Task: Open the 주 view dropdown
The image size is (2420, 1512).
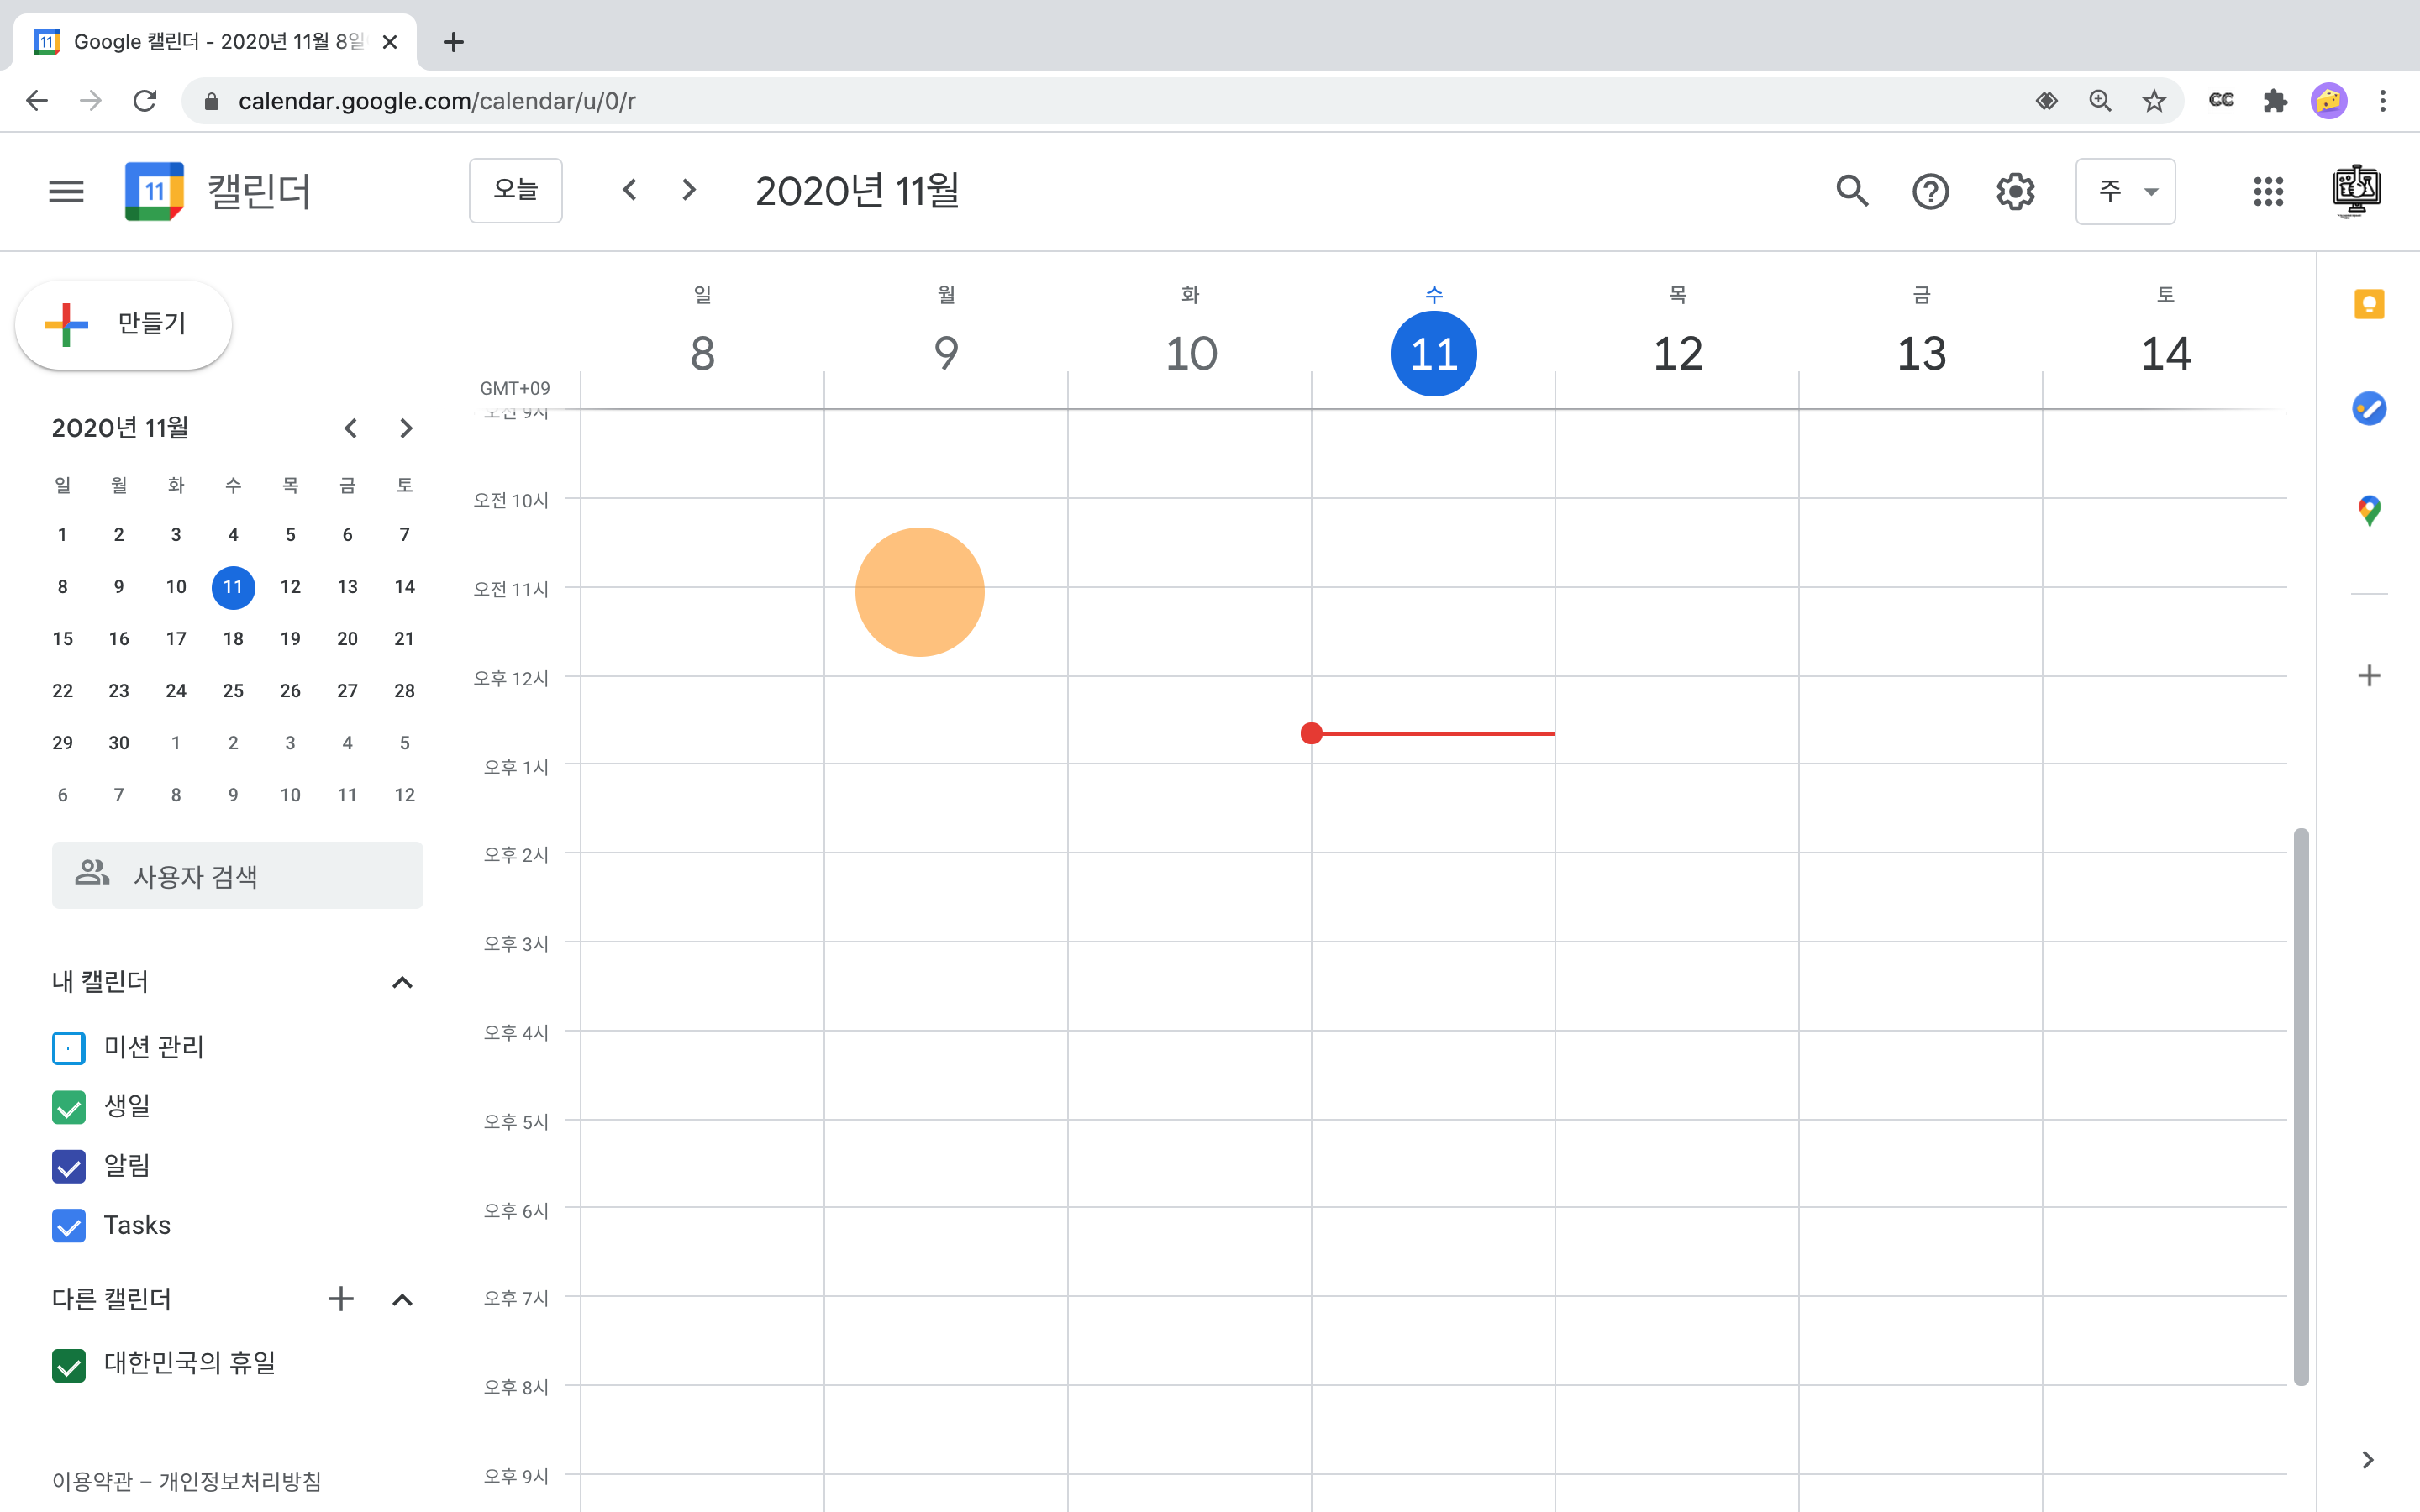Action: 2125,190
